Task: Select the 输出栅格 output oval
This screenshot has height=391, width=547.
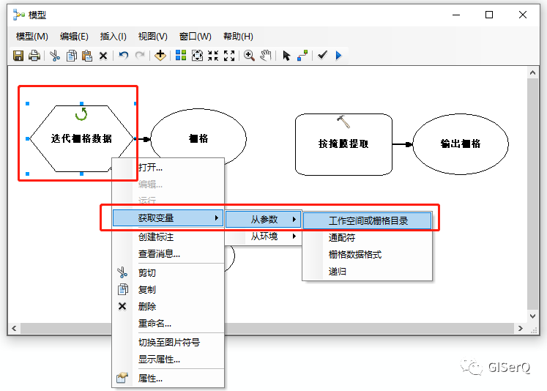Action: click(461, 144)
